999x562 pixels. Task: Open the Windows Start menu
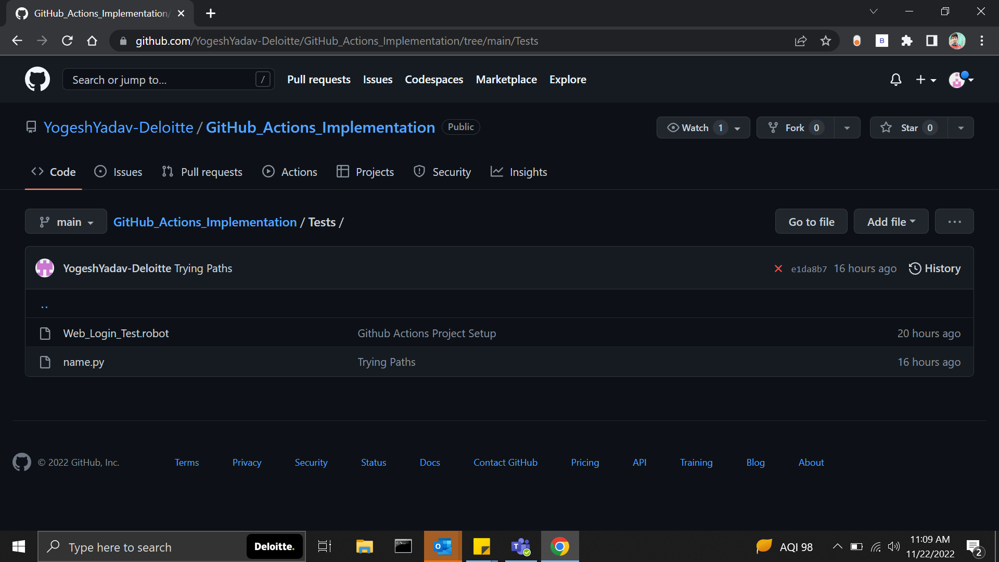(x=19, y=546)
